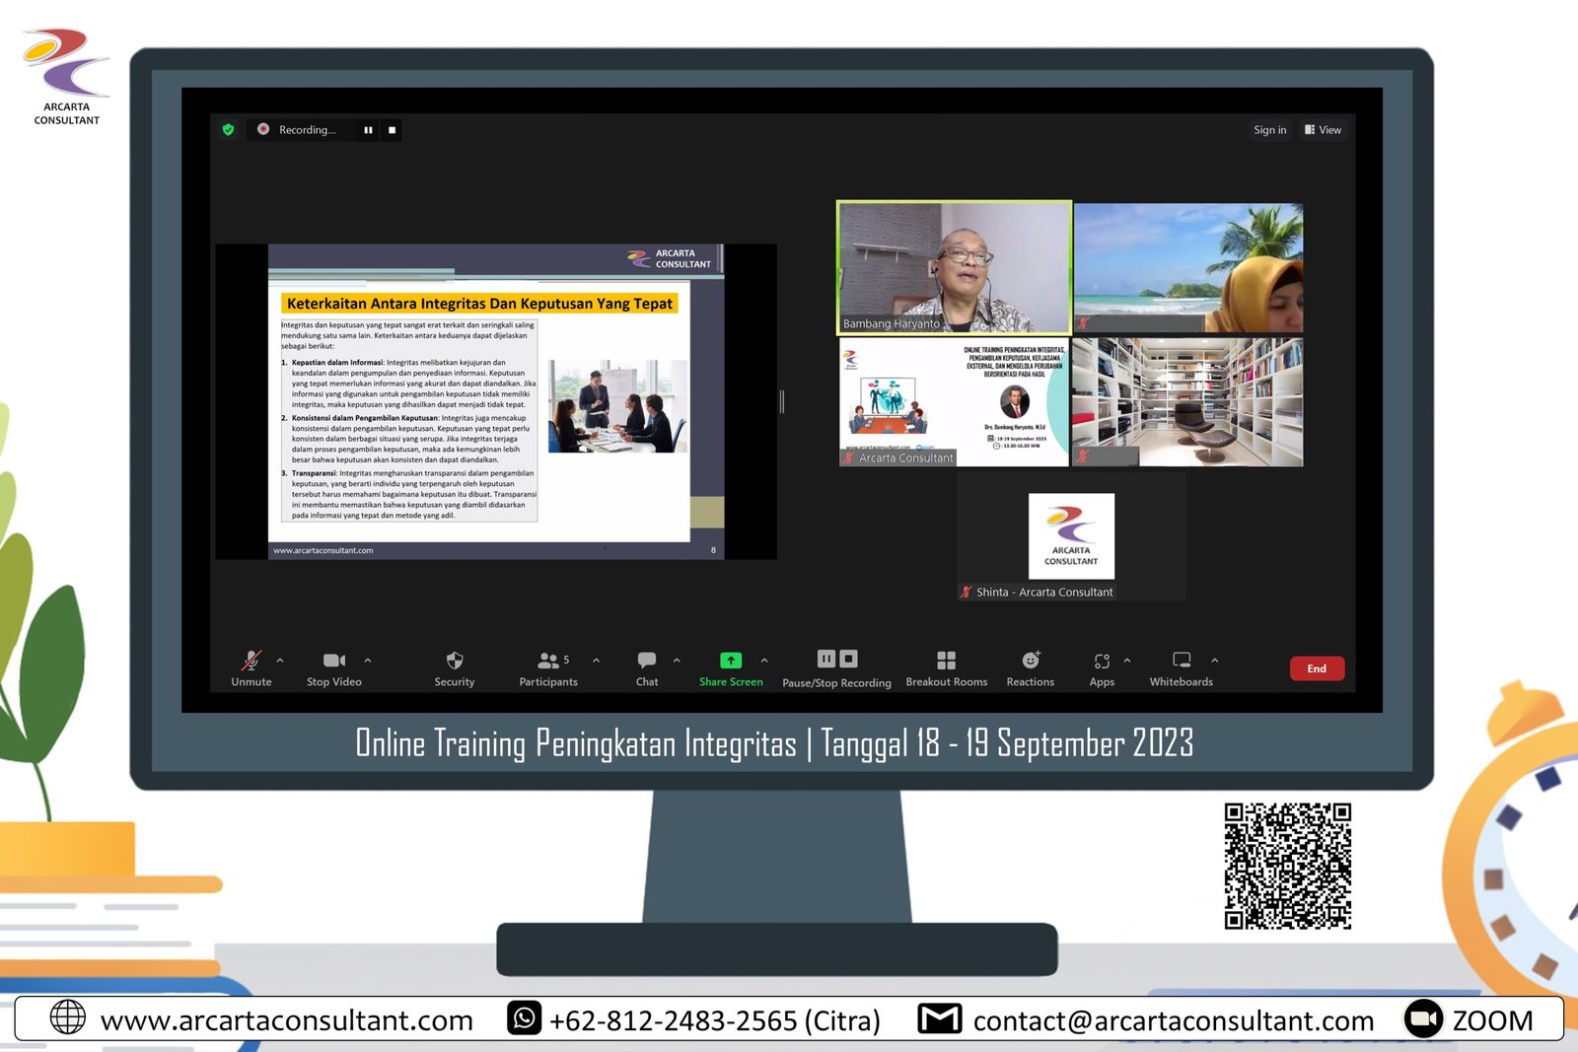Image resolution: width=1578 pixels, height=1052 pixels.
Task: Click the green encryption shield icon
Action: pyautogui.click(x=229, y=130)
